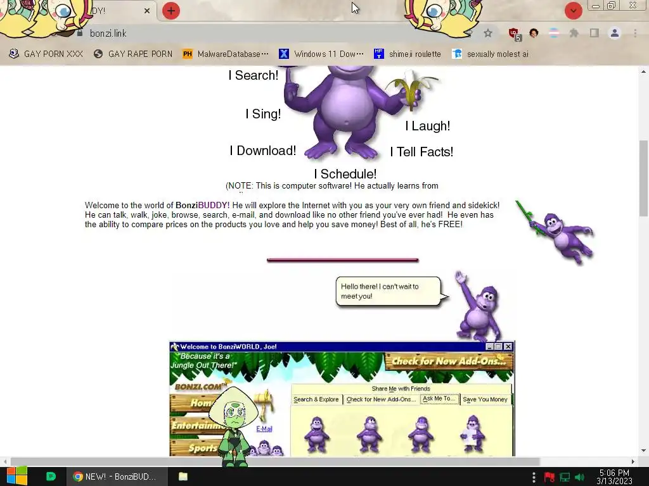
Task: Click the 'I Tell Facts!' text
Action: click(421, 152)
